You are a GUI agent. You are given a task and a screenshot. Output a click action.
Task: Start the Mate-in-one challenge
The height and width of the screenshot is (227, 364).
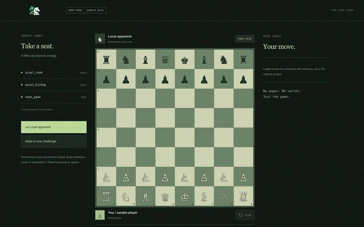click(54, 141)
